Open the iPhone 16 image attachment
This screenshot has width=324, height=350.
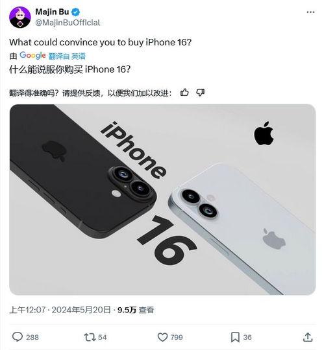[162, 200]
